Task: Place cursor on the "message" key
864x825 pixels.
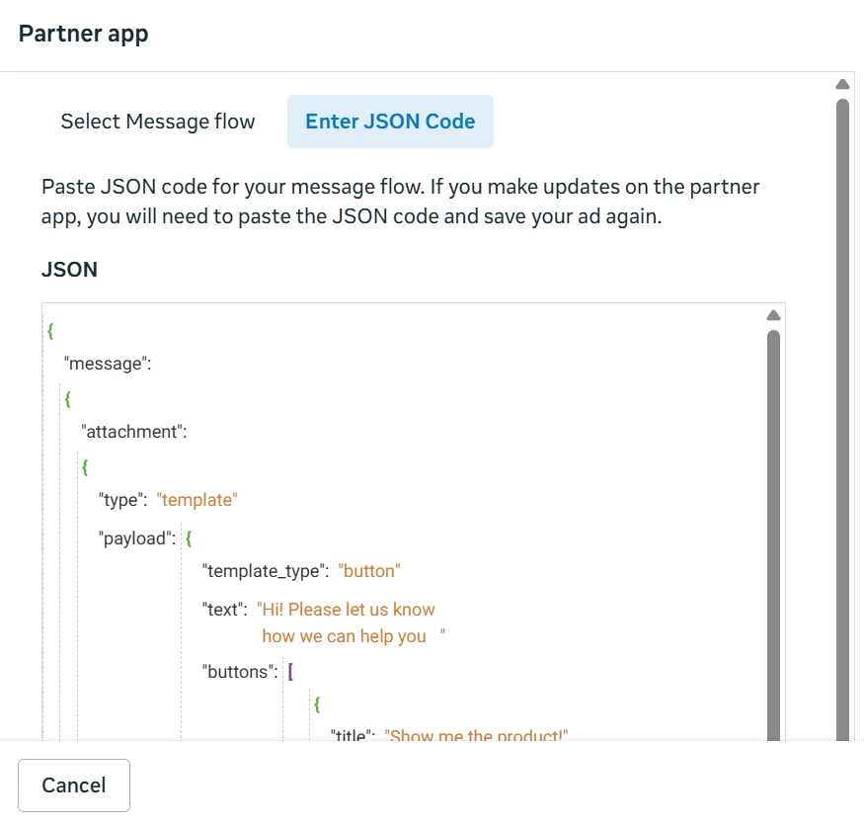Action: 107,364
